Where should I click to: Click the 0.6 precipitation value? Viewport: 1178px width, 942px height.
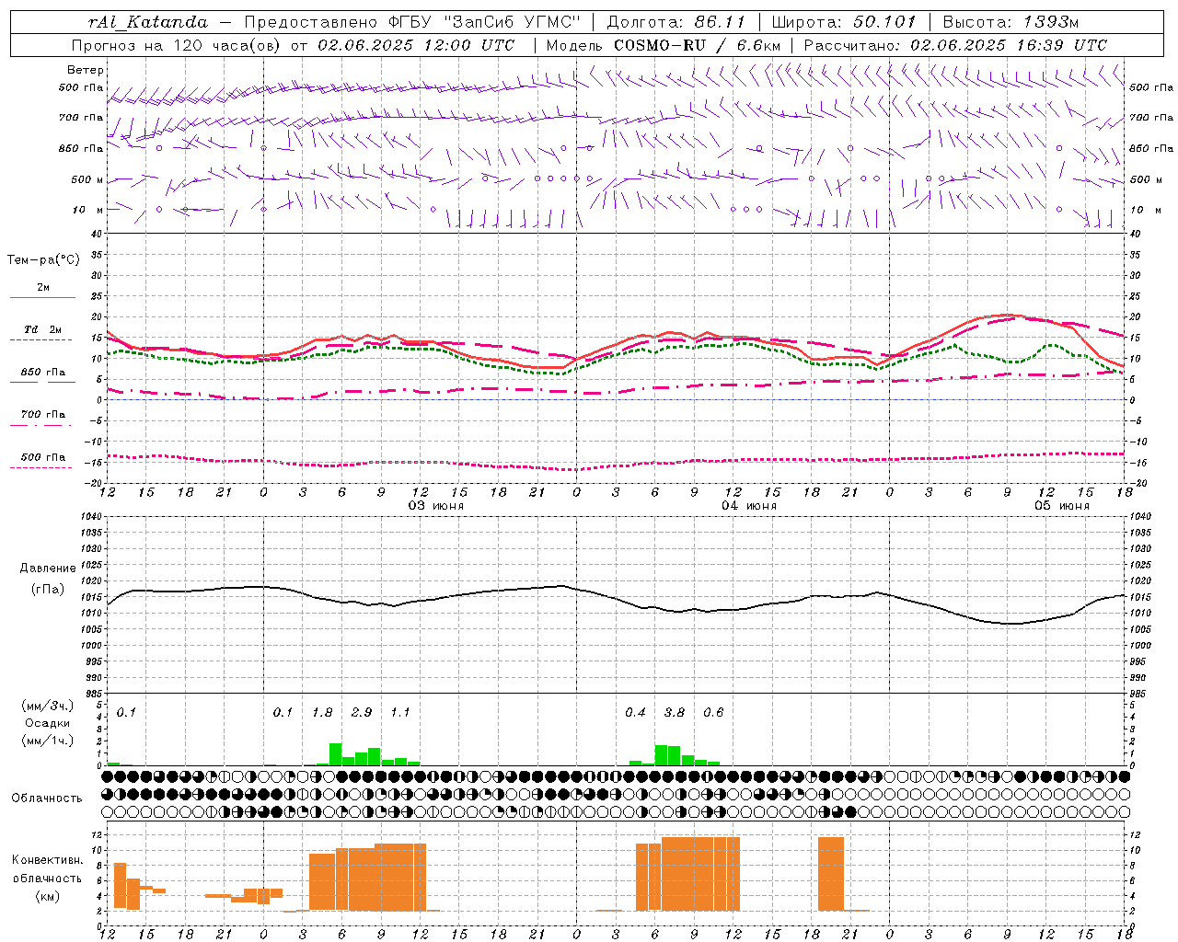pos(713,713)
